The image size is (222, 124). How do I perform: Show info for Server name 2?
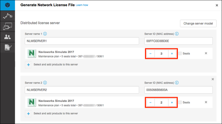tap(45, 83)
